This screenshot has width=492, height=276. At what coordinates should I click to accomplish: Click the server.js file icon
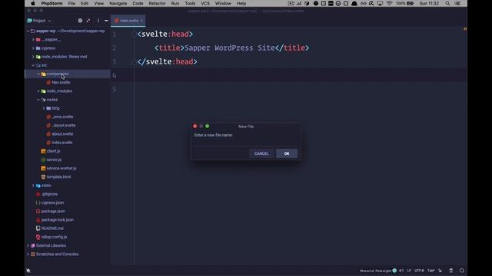[x=43, y=159]
